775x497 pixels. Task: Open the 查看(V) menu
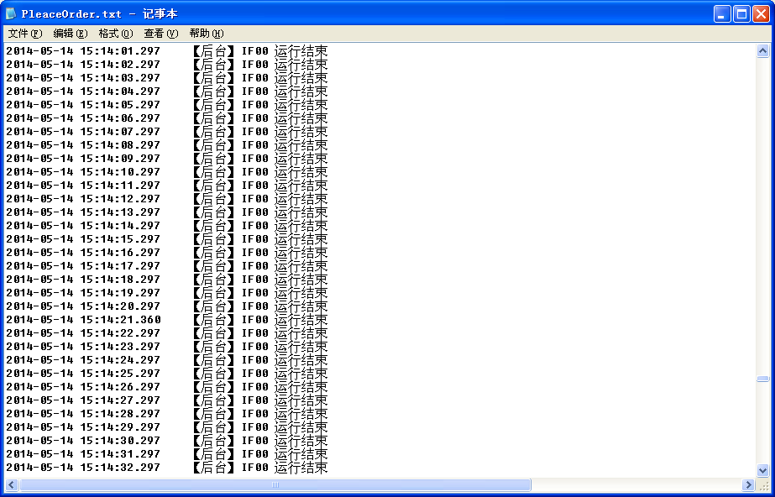160,33
